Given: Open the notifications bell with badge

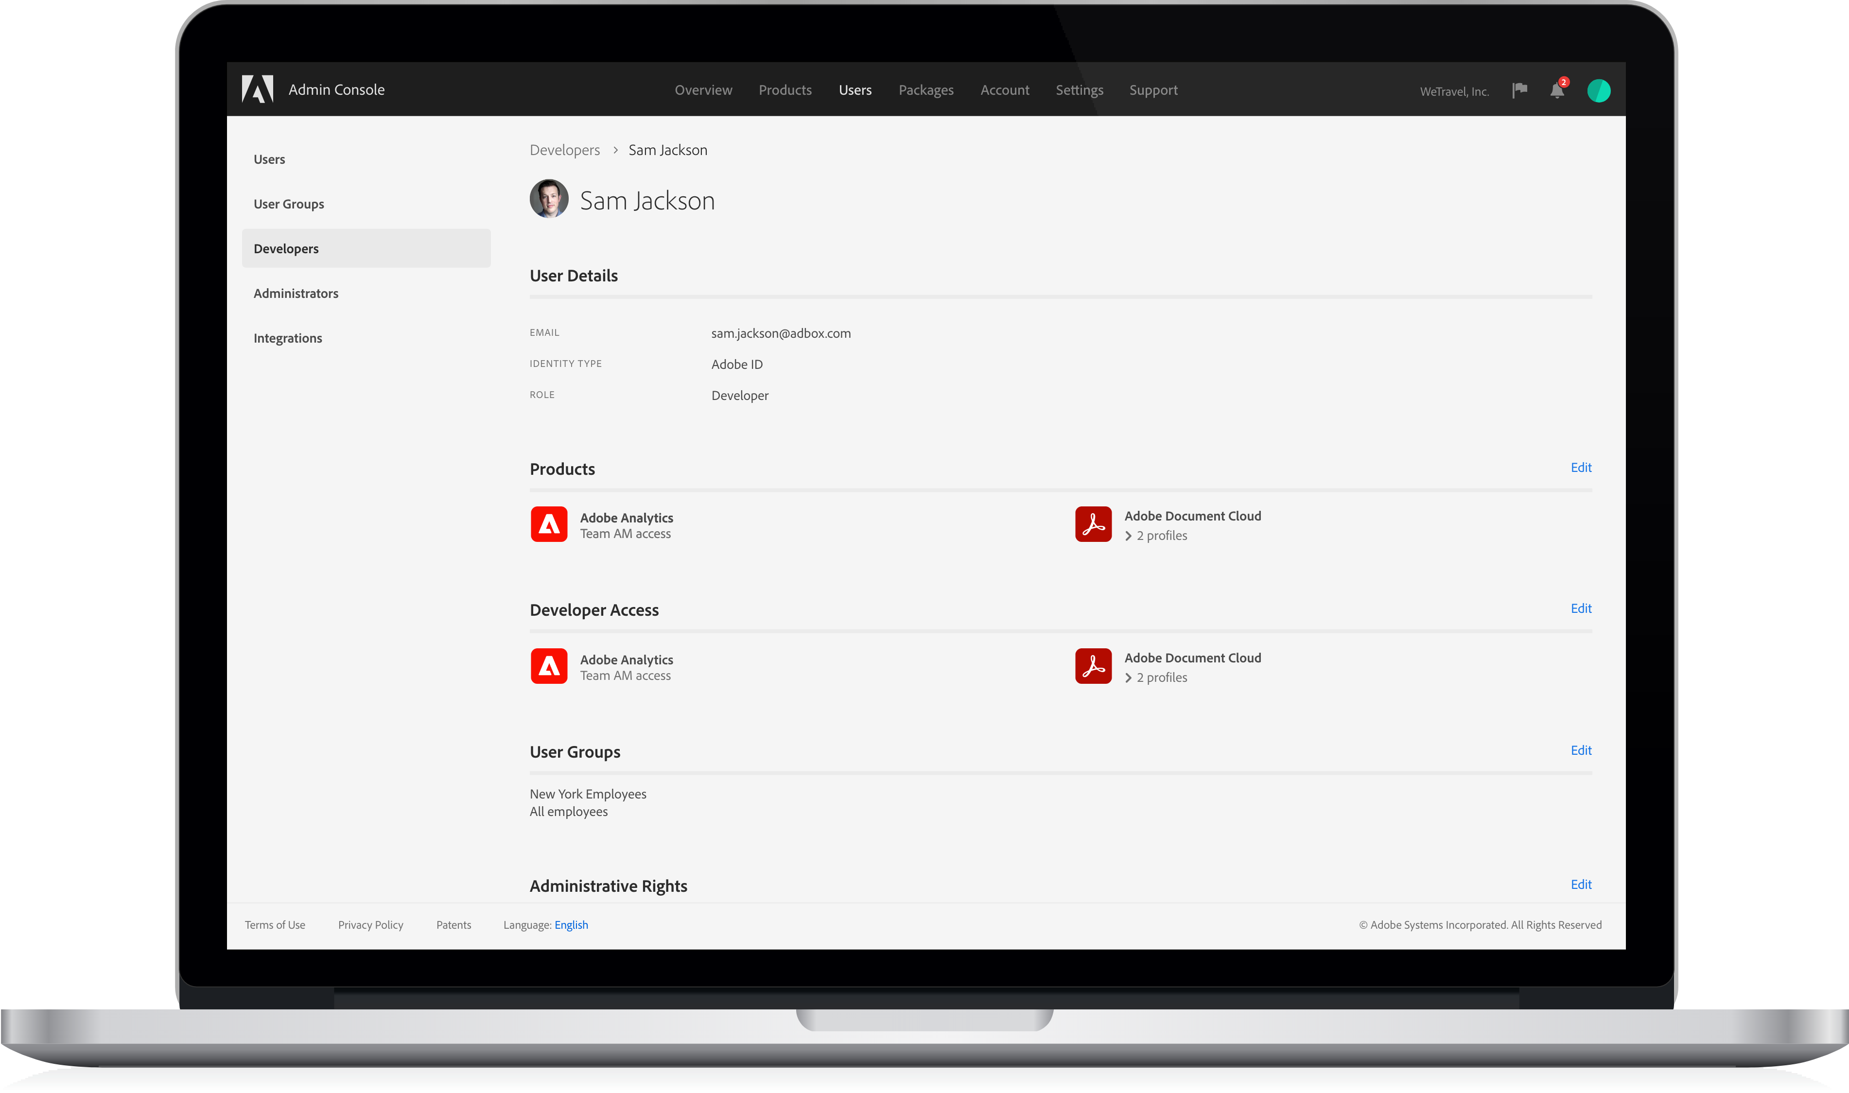Looking at the screenshot, I should tap(1558, 88).
